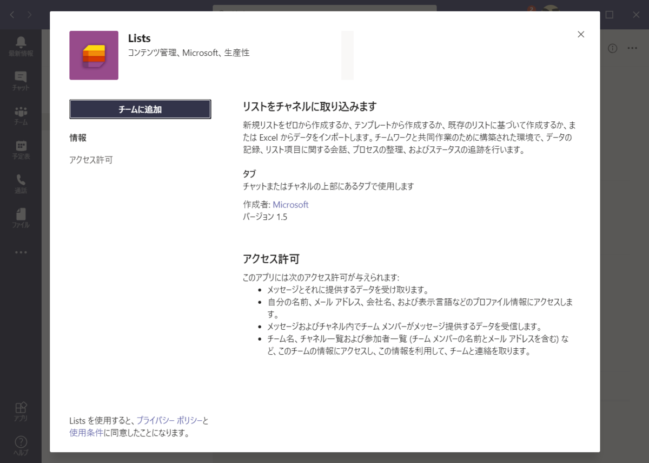Open チーム in the Teams sidebar
This screenshot has width=649, height=463.
tap(21, 115)
